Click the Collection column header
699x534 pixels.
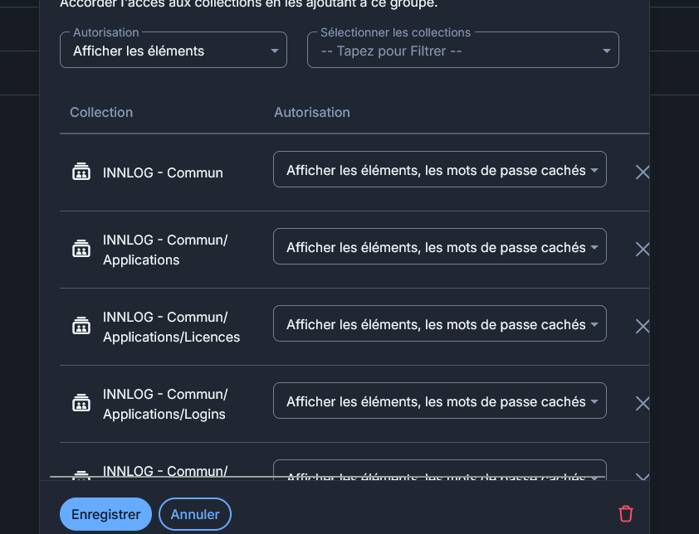(x=101, y=112)
